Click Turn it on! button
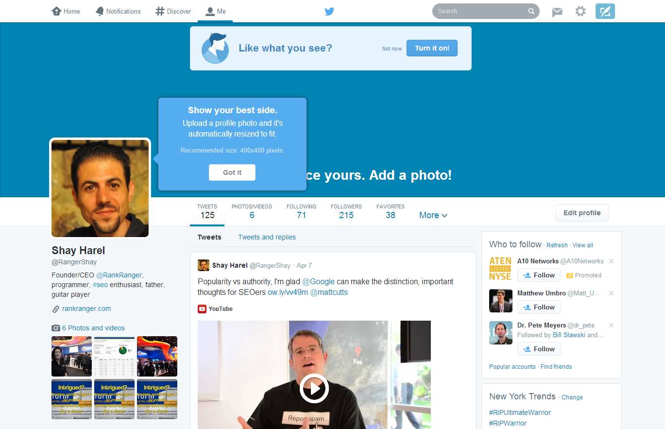 click(x=432, y=48)
